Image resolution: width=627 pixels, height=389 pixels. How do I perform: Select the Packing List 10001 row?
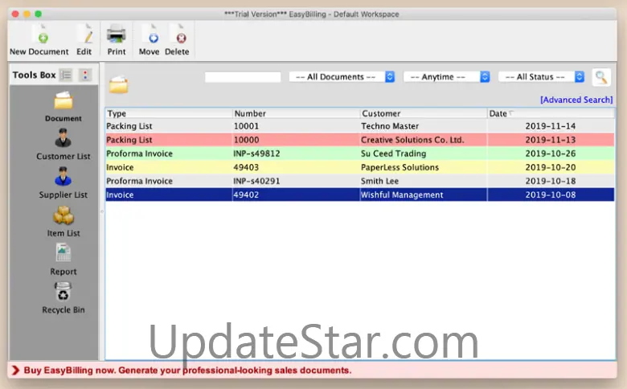pos(360,126)
